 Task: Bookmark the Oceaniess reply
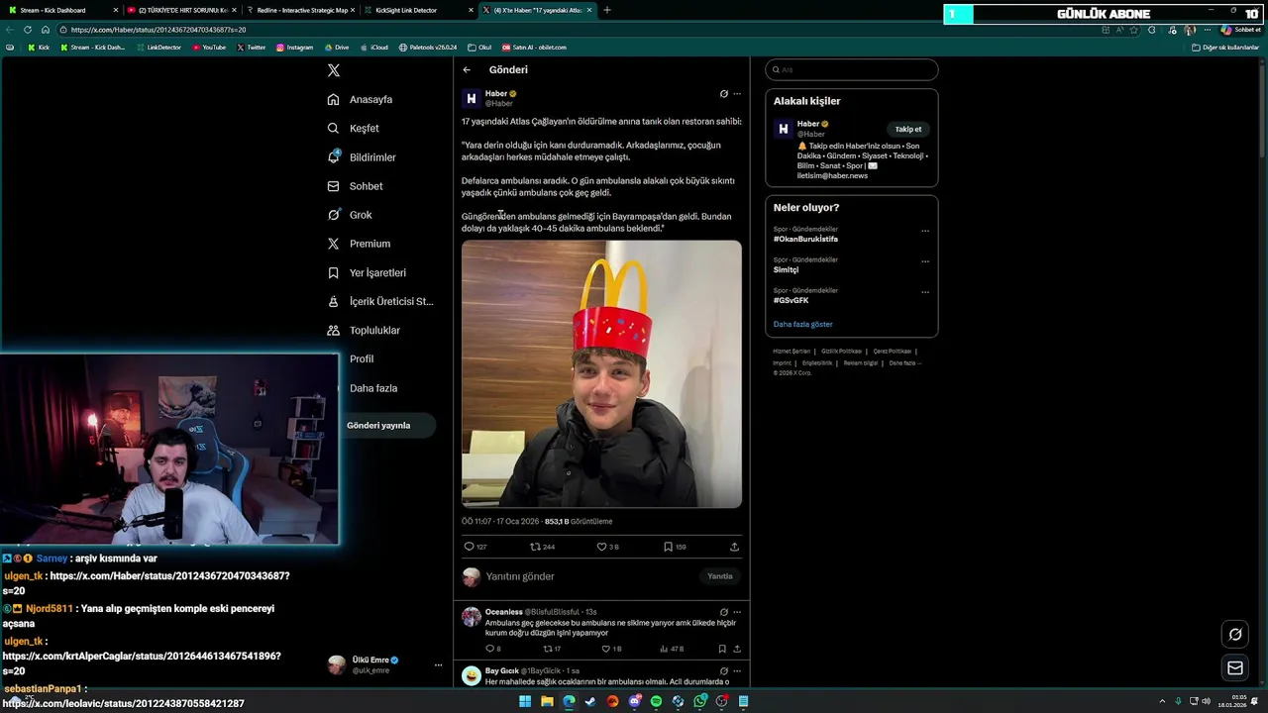click(722, 649)
